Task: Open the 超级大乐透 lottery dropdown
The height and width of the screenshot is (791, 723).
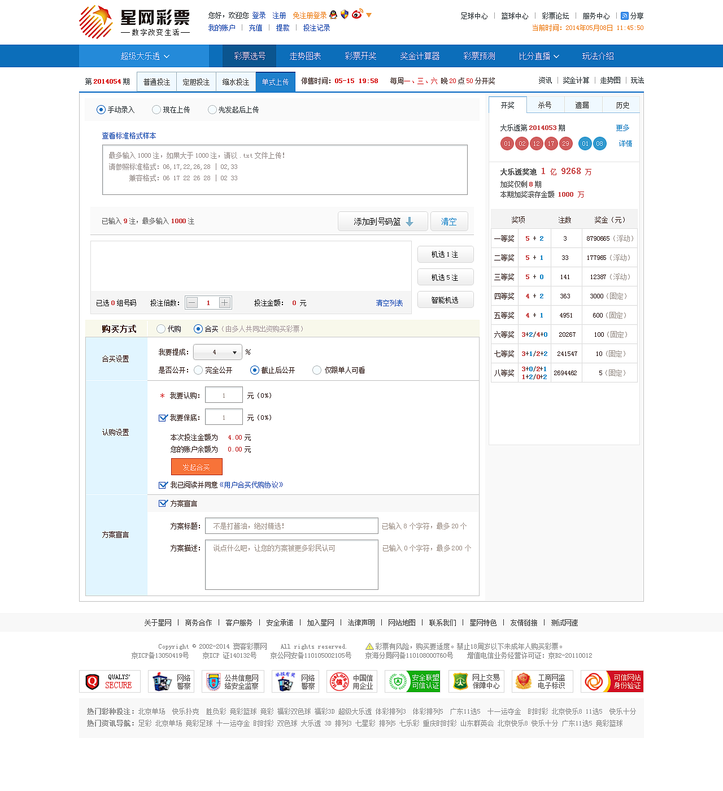Action: pyautogui.click(x=145, y=56)
